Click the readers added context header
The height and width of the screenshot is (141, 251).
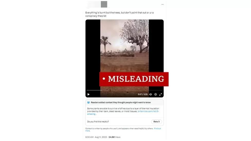click(121, 102)
